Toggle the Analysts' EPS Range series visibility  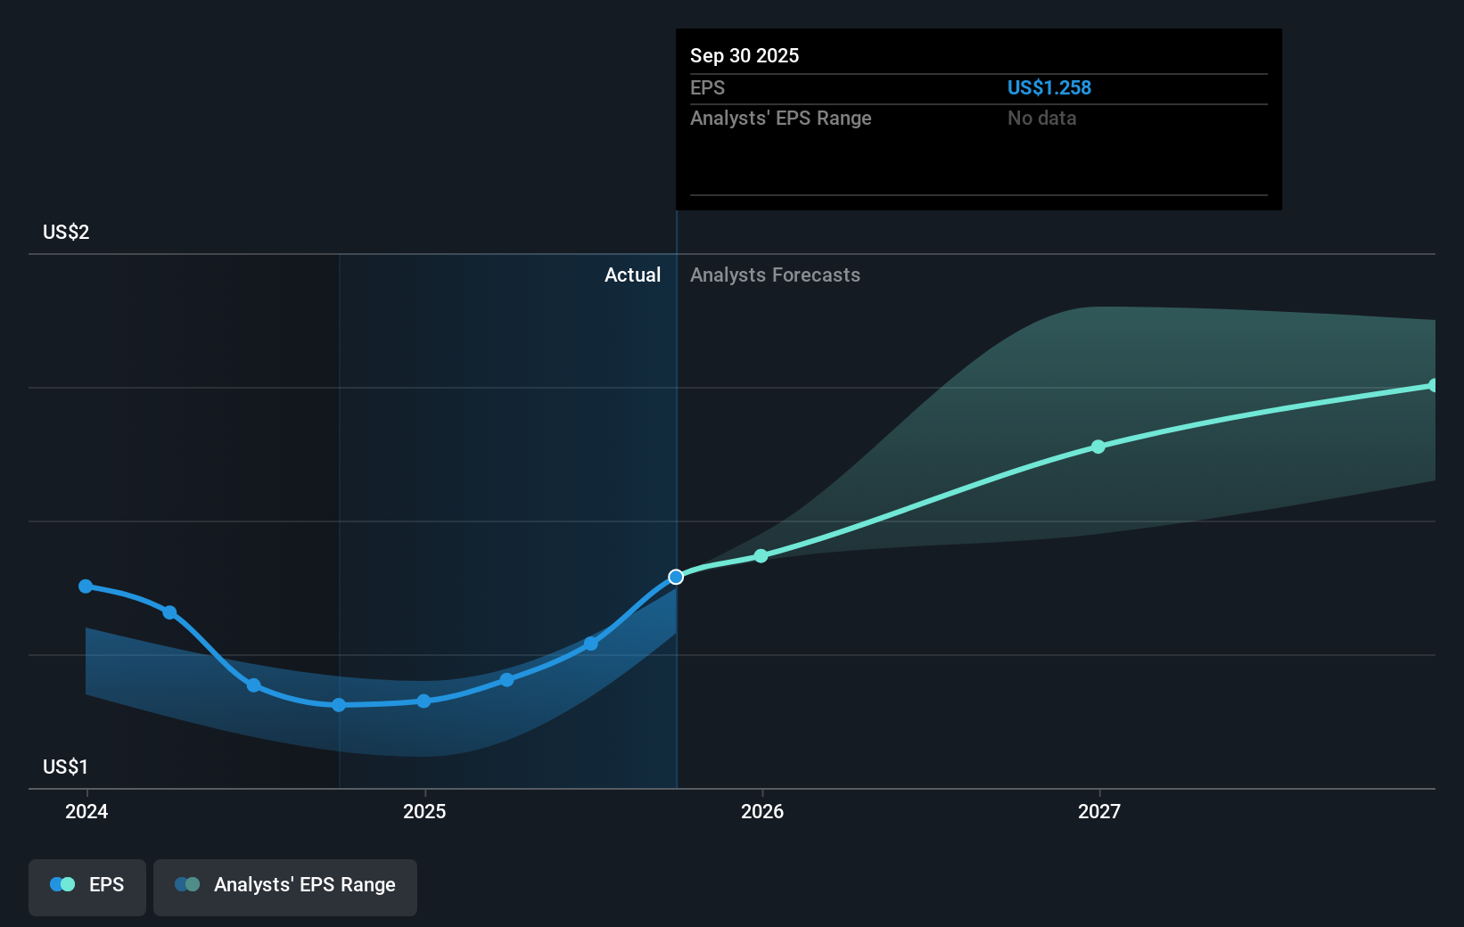(x=284, y=885)
